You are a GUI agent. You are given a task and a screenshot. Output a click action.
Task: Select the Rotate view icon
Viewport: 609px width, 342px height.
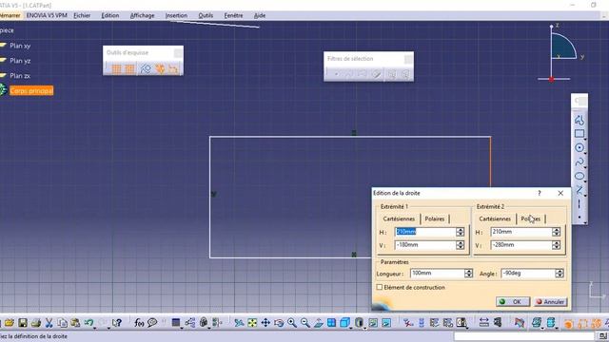click(x=279, y=323)
